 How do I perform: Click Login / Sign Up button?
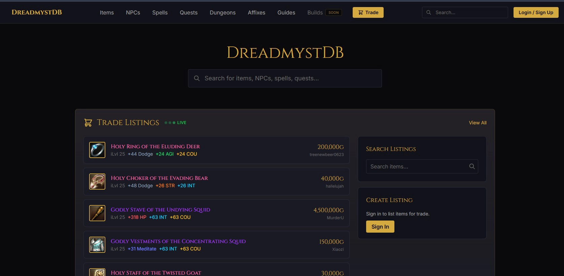tap(536, 12)
